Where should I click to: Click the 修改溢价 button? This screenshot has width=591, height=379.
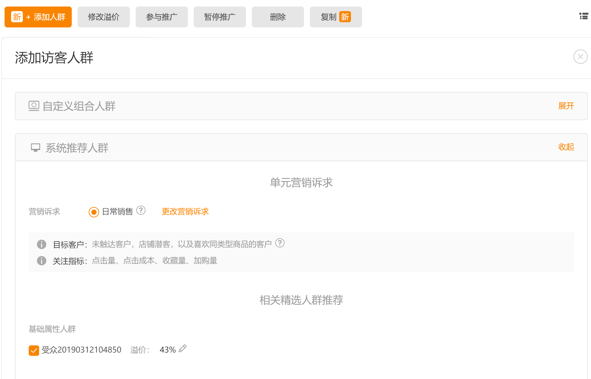104,17
